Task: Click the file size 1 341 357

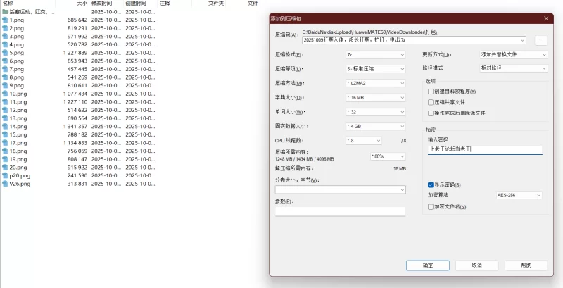Action: 75,127
